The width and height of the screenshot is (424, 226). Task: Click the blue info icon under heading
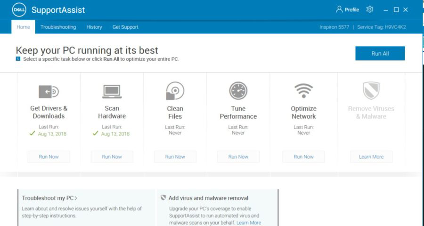pos(18,59)
